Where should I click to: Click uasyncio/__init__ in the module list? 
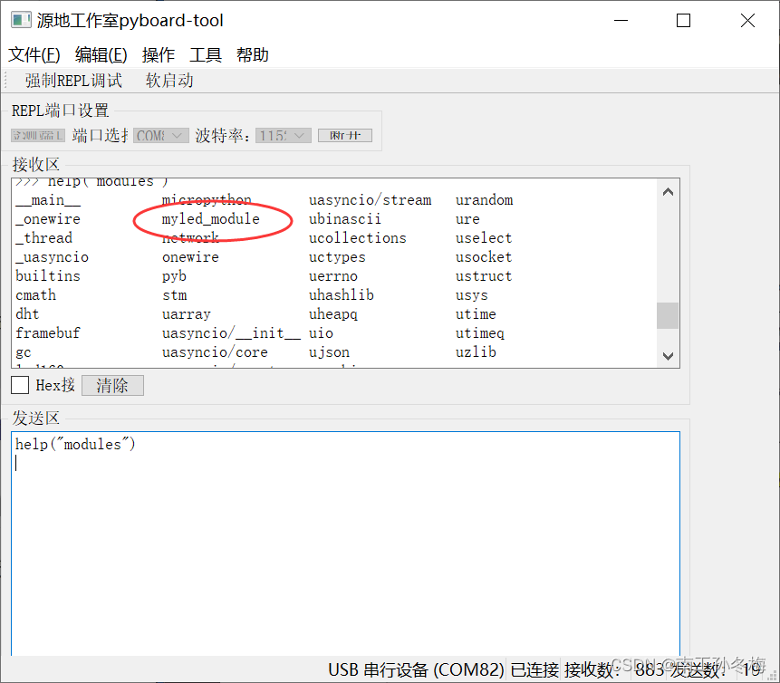click(231, 332)
